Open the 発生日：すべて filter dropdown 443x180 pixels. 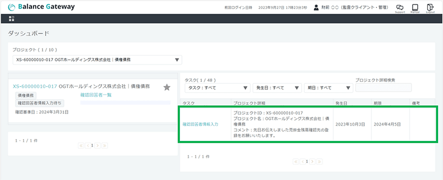pos(277,88)
